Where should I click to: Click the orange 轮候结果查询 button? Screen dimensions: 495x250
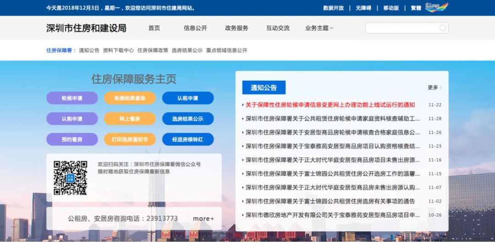click(130, 98)
